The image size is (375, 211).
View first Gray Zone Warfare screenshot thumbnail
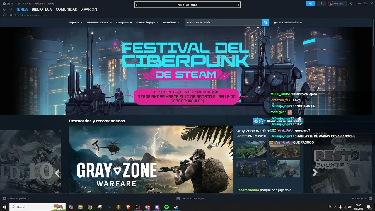pyautogui.click(x=252, y=149)
